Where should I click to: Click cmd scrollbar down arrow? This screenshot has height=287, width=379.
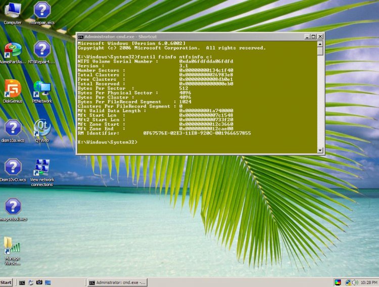click(320, 150)
